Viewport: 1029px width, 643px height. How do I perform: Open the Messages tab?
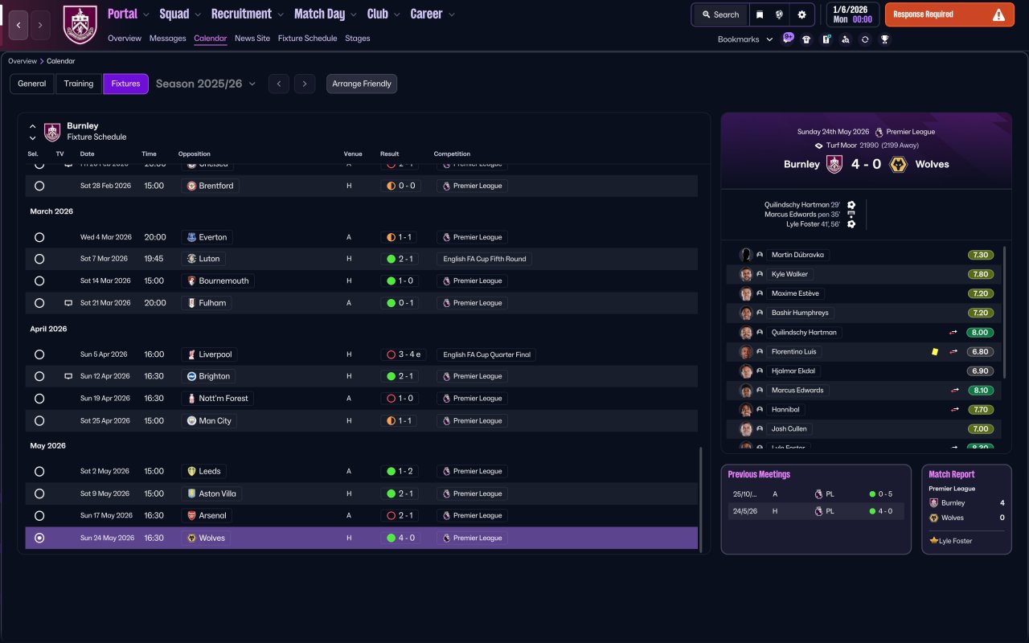point(167,39)
